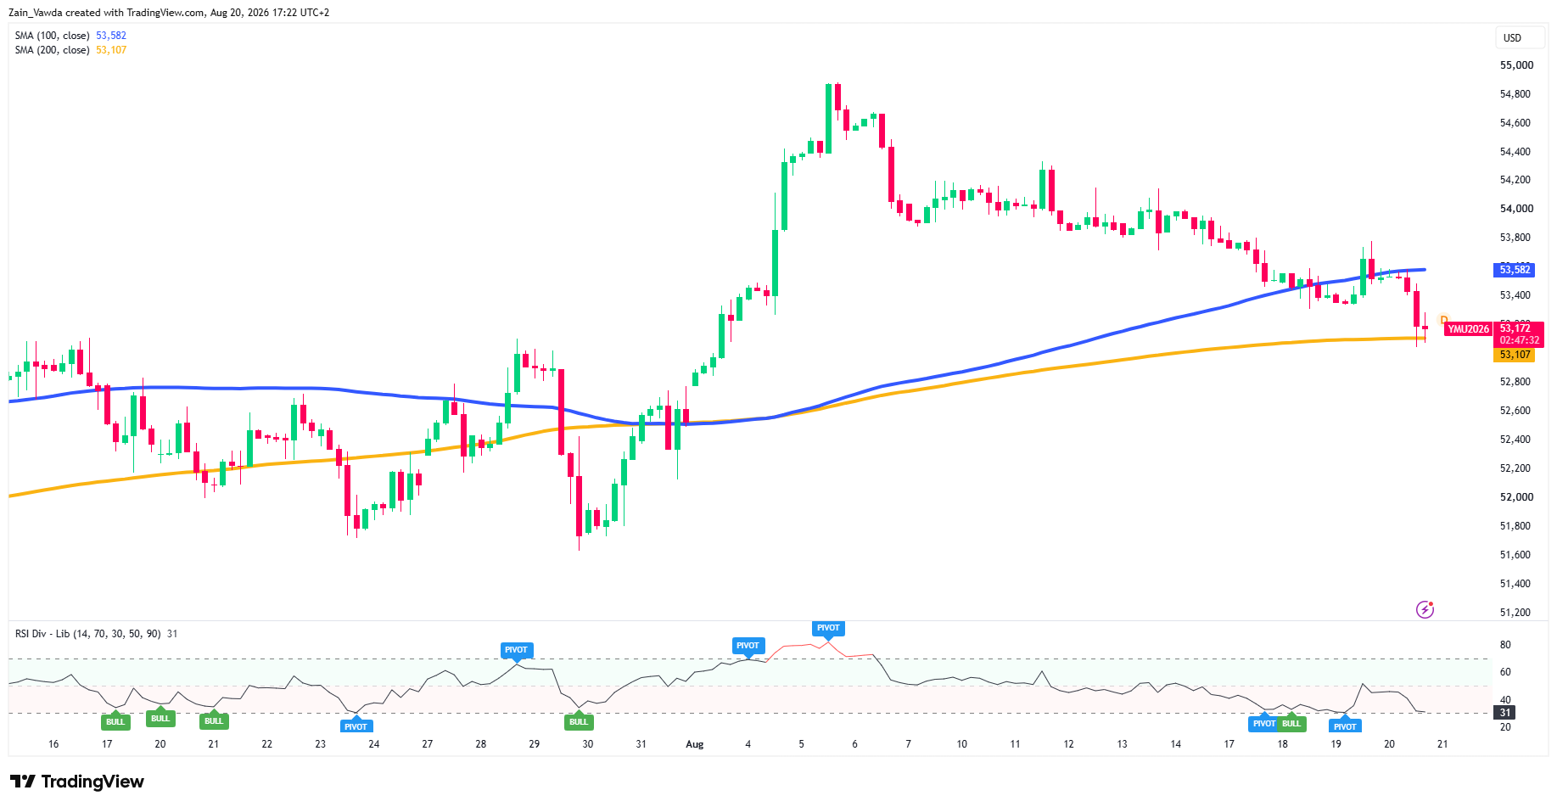Click the 54,000 price axis label
Screen dimensions: 1557x807
pos(1516,209)
